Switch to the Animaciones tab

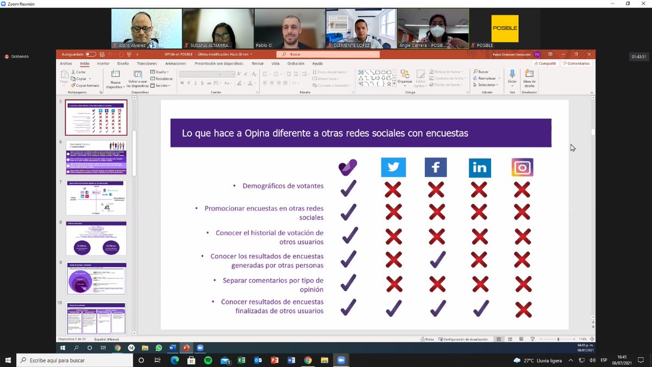pos(175,63)
